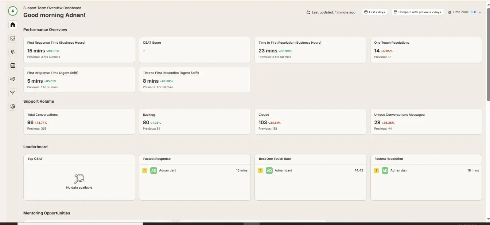Viewport: 490px width, 225px height.
Task: Open the Inbox tray icon in sidebar
Action: click(x=13, y=38)
